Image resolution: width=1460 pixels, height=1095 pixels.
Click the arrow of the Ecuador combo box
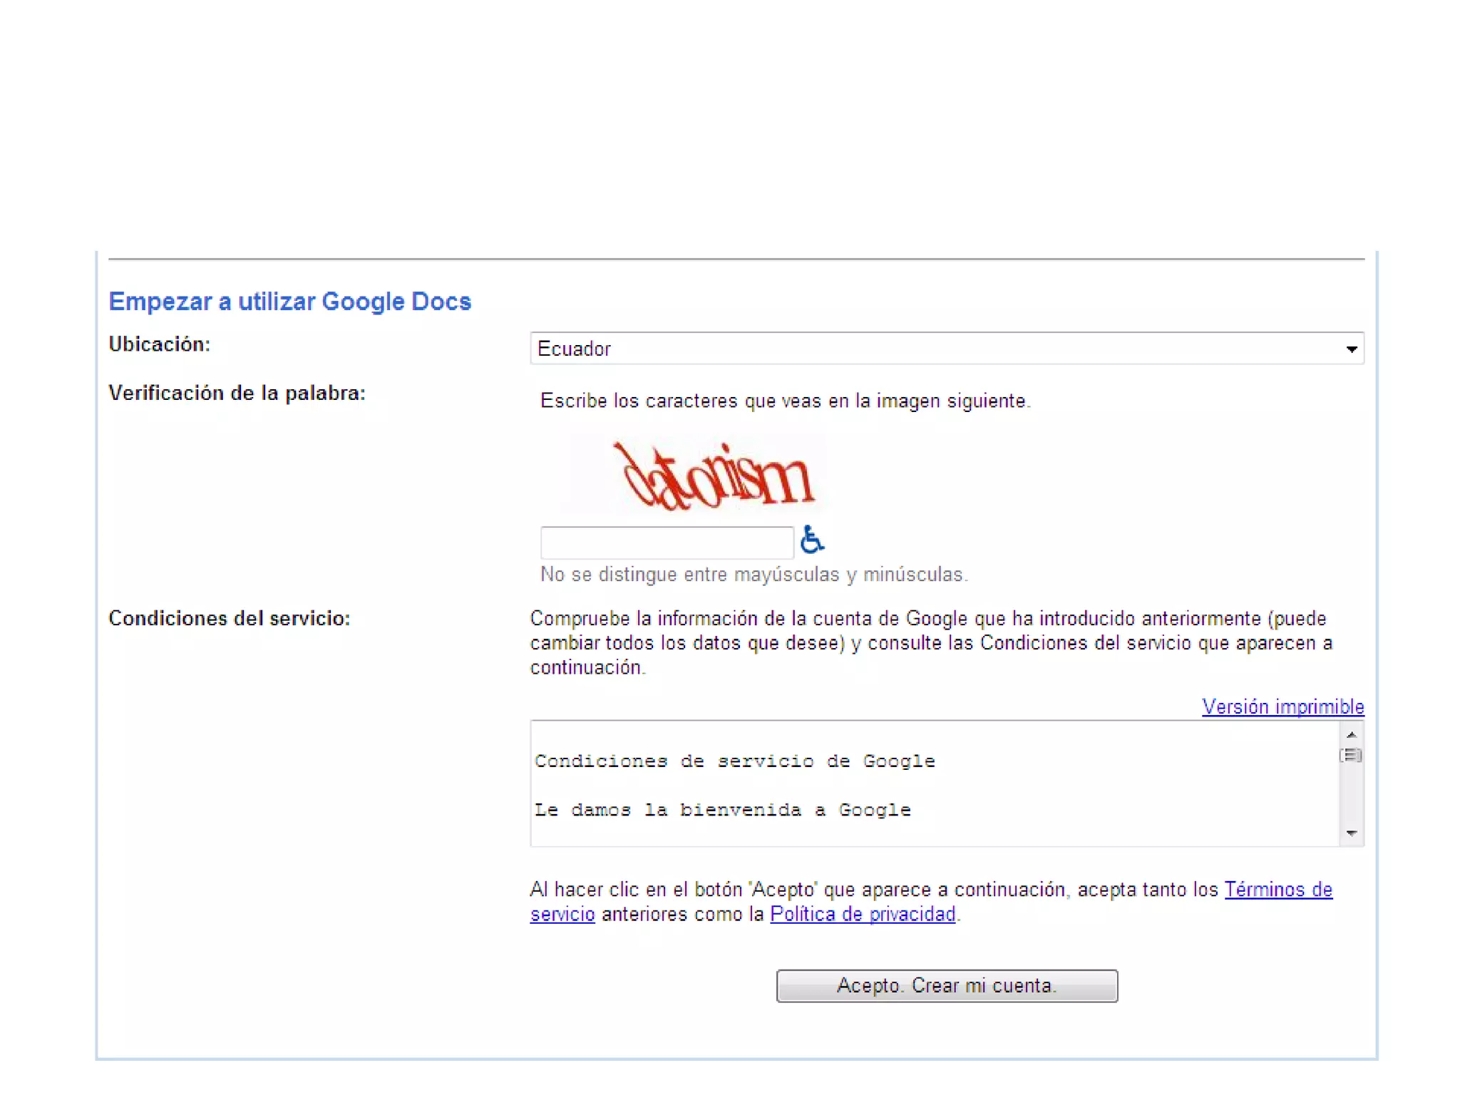click(1351, 349)
